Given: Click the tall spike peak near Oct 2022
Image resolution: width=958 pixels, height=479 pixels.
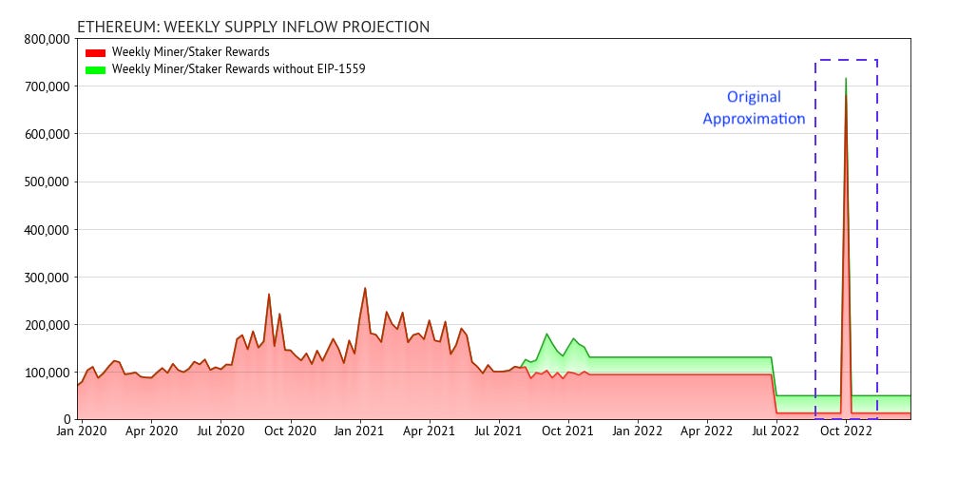Looking at the screenshot, I should pyautogui.click(x=846, y=79).
